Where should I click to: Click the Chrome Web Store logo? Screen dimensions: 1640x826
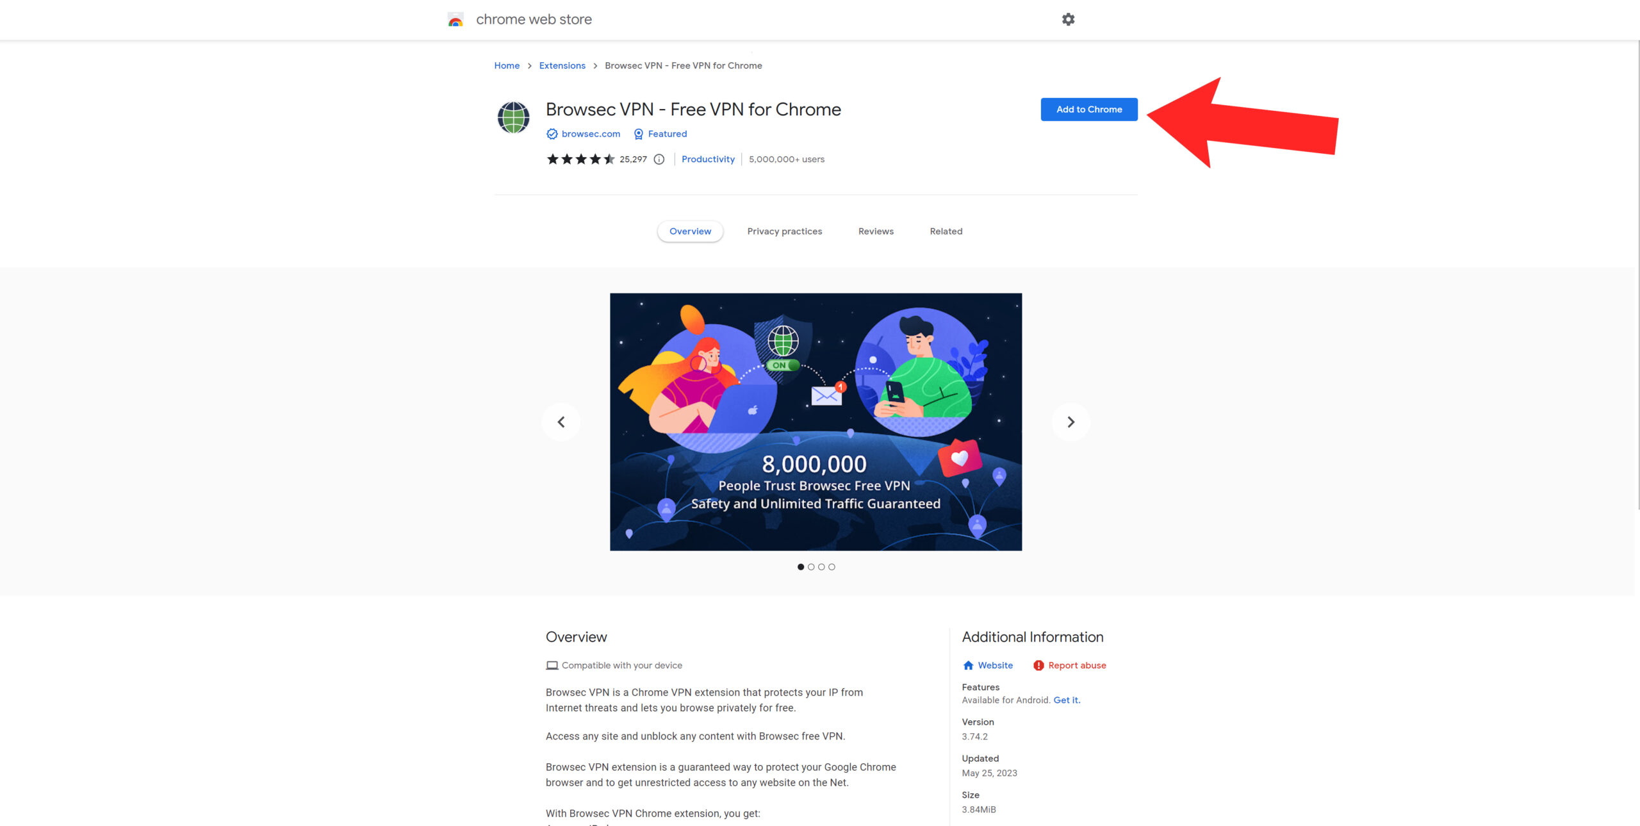click(455, 20)
